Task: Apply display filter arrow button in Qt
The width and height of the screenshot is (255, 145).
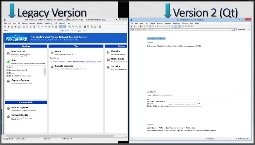Action: (233, 30)
